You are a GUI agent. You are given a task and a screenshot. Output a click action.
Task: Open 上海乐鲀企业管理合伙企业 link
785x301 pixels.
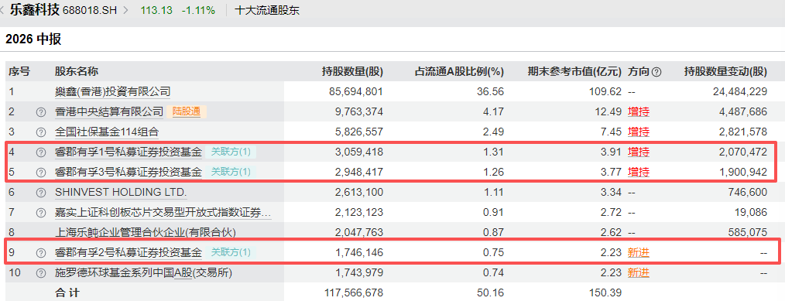pyautogui.click(x=146, y=232)
